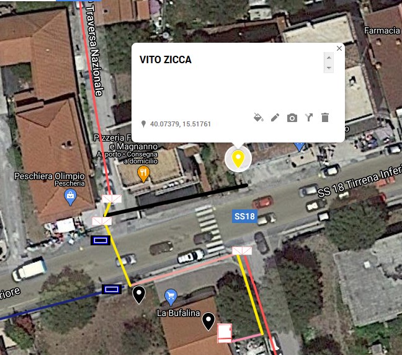Click the popup scrollbar up arrow
402x355 pixels.
(329, 58)
